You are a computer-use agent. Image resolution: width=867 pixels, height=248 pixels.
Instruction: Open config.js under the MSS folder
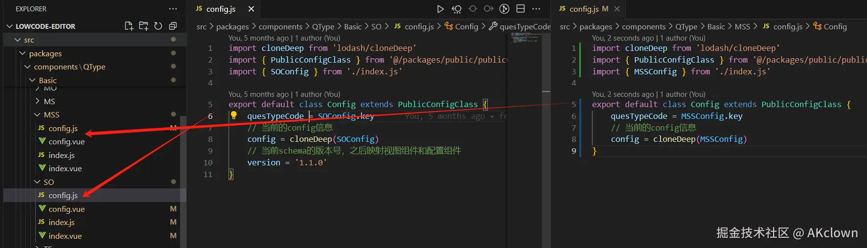63,128
